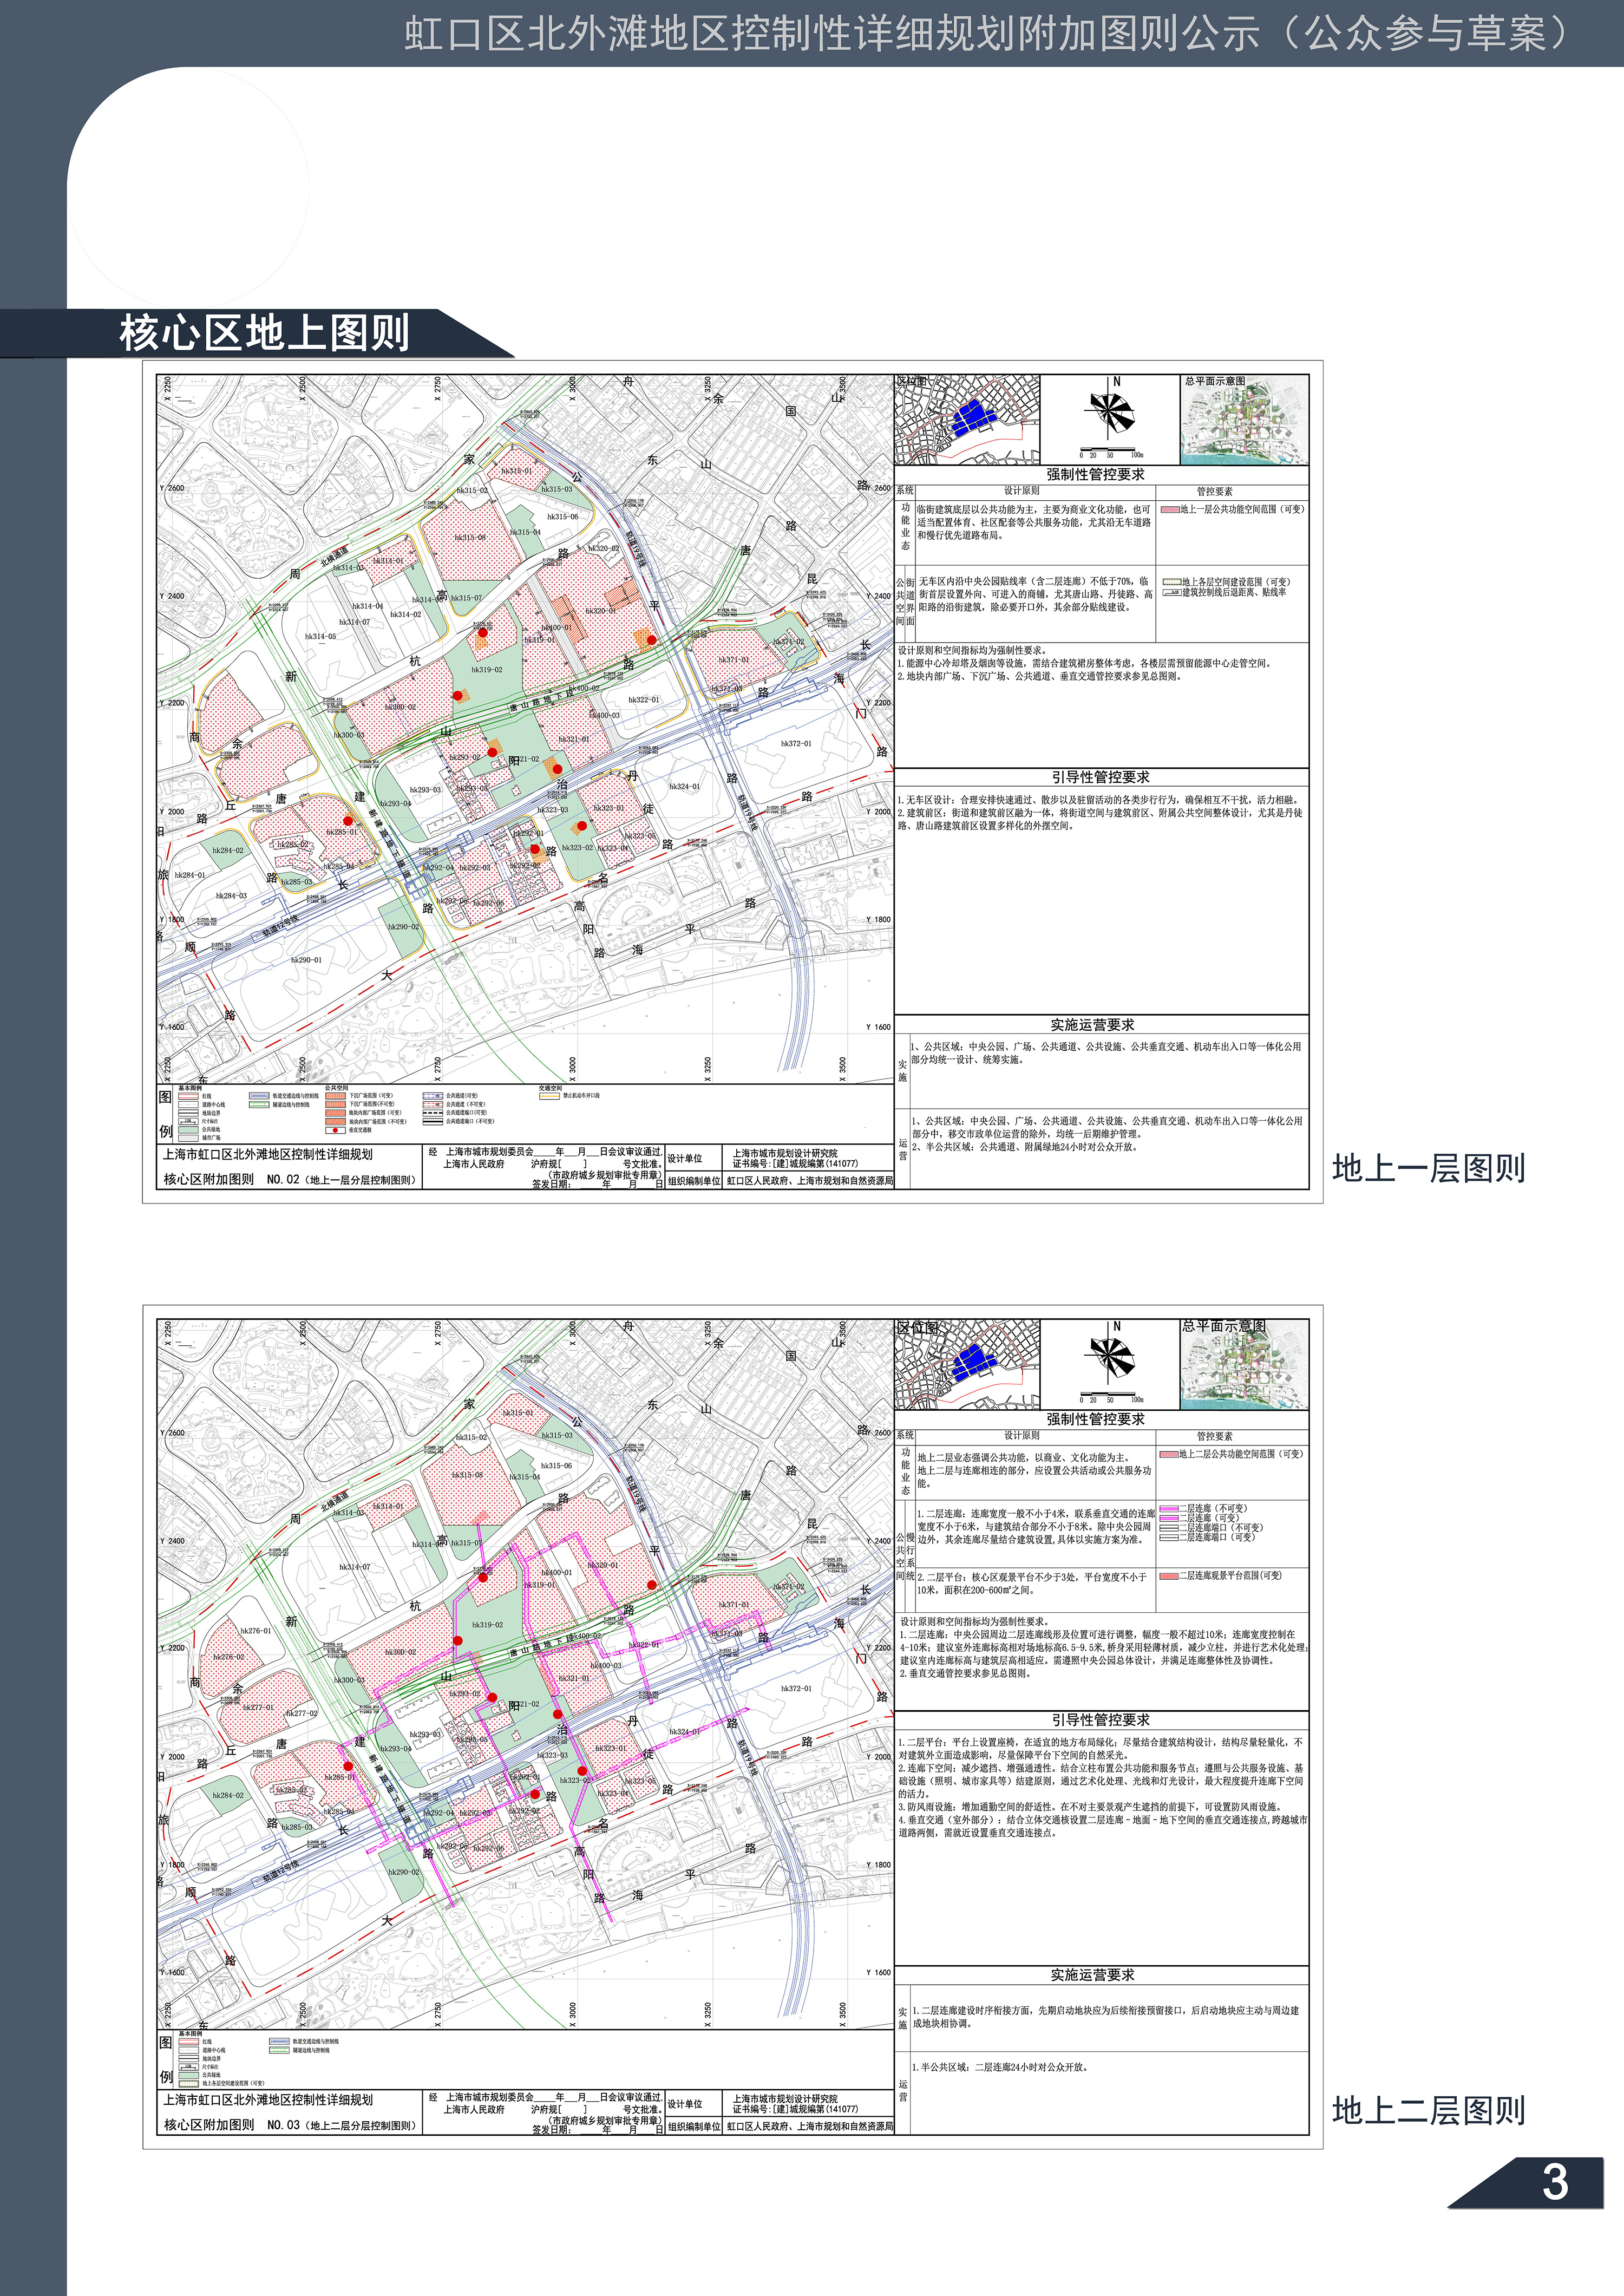Click the 地上二层图则 side label
This screenshot has width=1624, height=2296.
[1428, 2111]
